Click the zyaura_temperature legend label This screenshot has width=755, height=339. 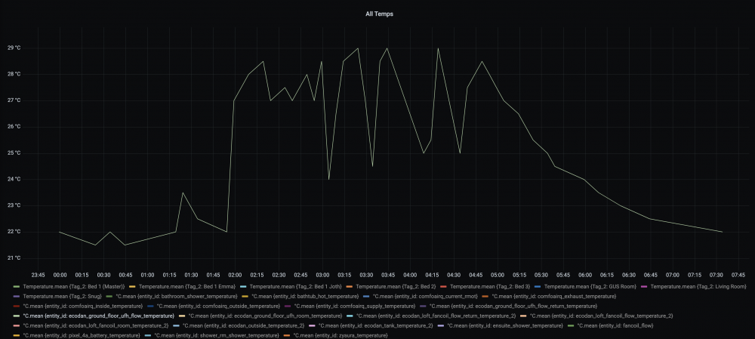[x=340, y=335]
